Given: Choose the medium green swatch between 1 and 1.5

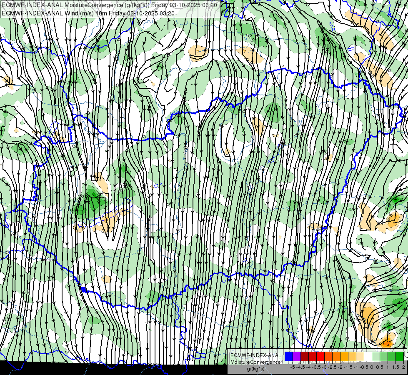Looking at the screenshot, I should (x=392, y=356).
